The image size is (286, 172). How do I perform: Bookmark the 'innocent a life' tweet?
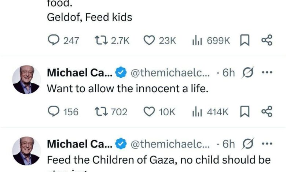245,112
